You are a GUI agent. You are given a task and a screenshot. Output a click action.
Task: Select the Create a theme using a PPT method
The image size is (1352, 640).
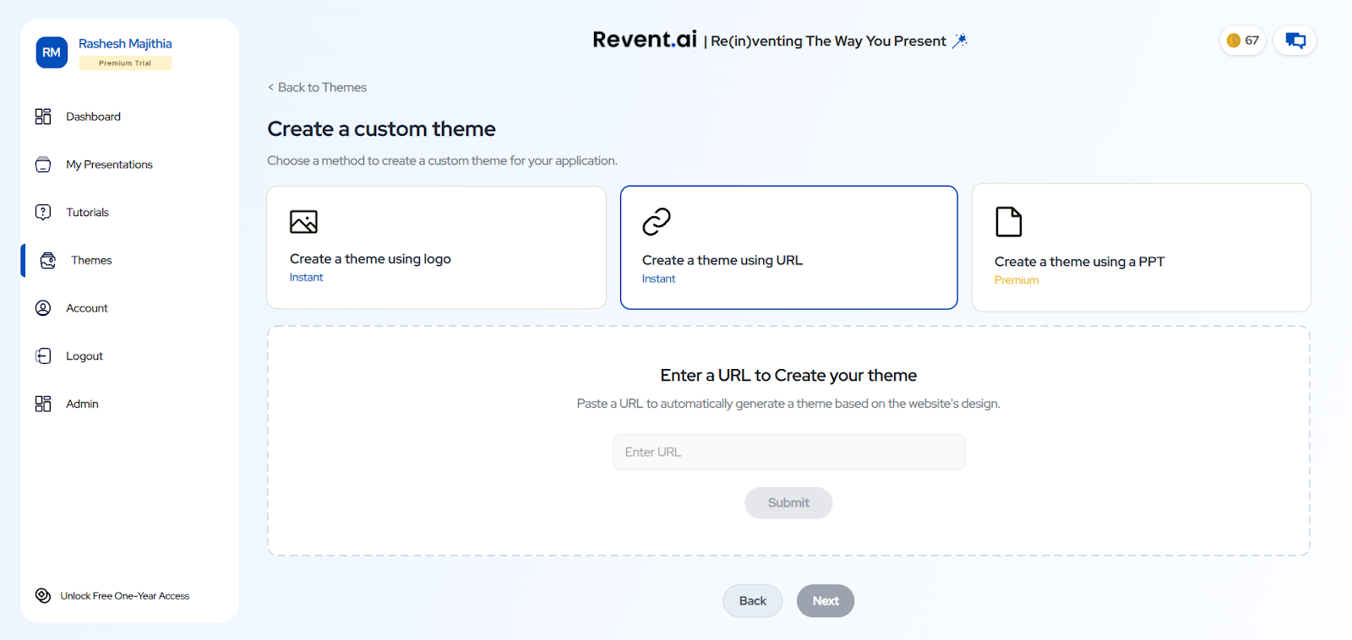tap(1140, 247)
